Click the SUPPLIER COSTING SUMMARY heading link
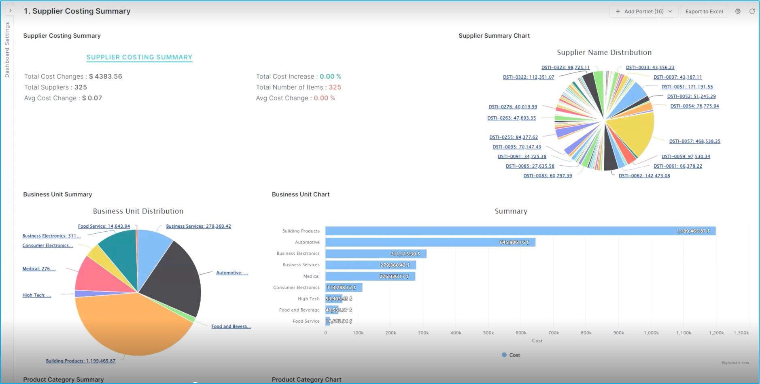Image resolution: width=760 pixels, height=384 pixels. (139, 57)
